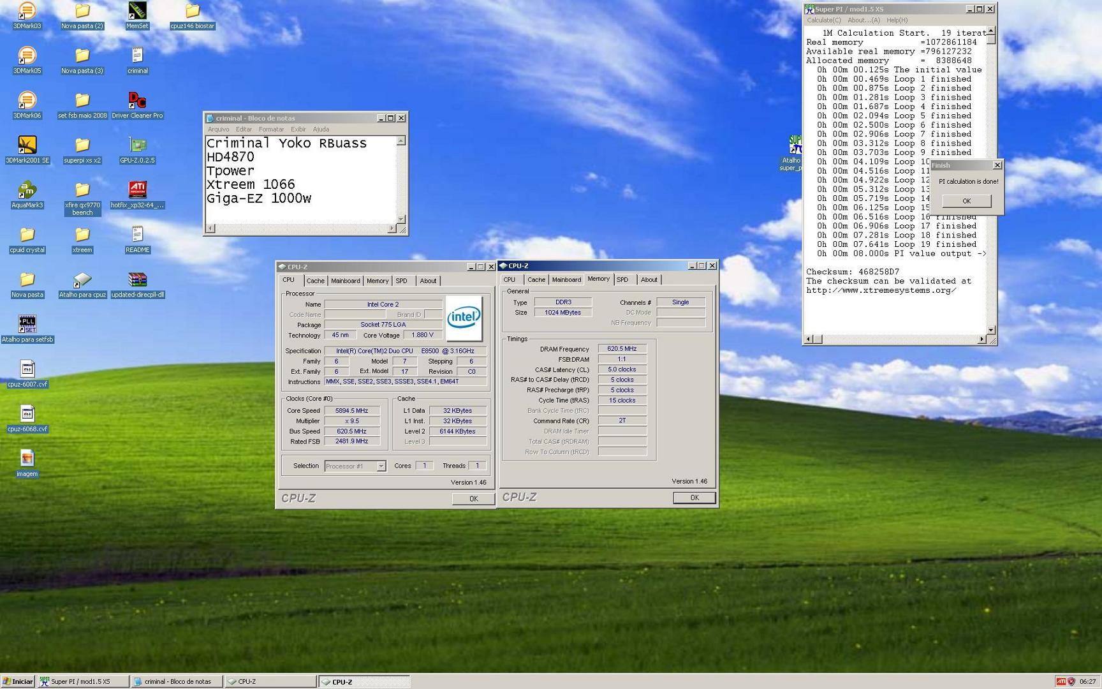Open Ajuda menu in Bloco de notas

click(321, 129)
